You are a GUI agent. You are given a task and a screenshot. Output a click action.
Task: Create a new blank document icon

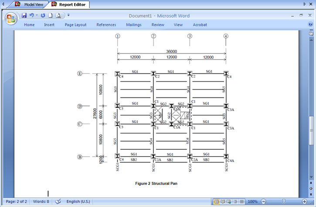(x=51, y=15)
